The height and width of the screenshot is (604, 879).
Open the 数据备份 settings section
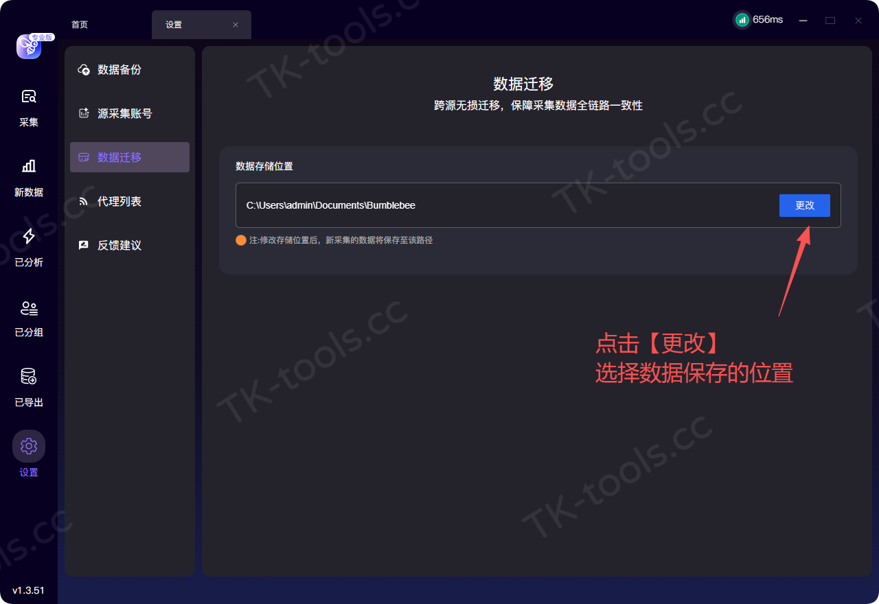point(130,69)
